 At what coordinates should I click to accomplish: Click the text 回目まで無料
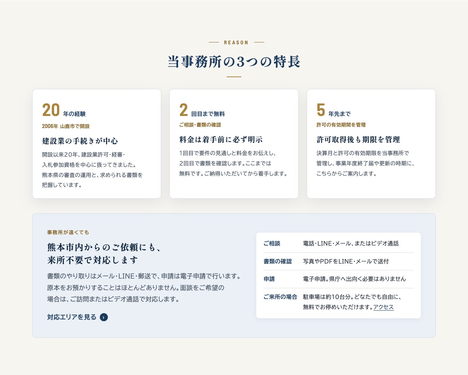pyautogui.click(x=208, y=114)
